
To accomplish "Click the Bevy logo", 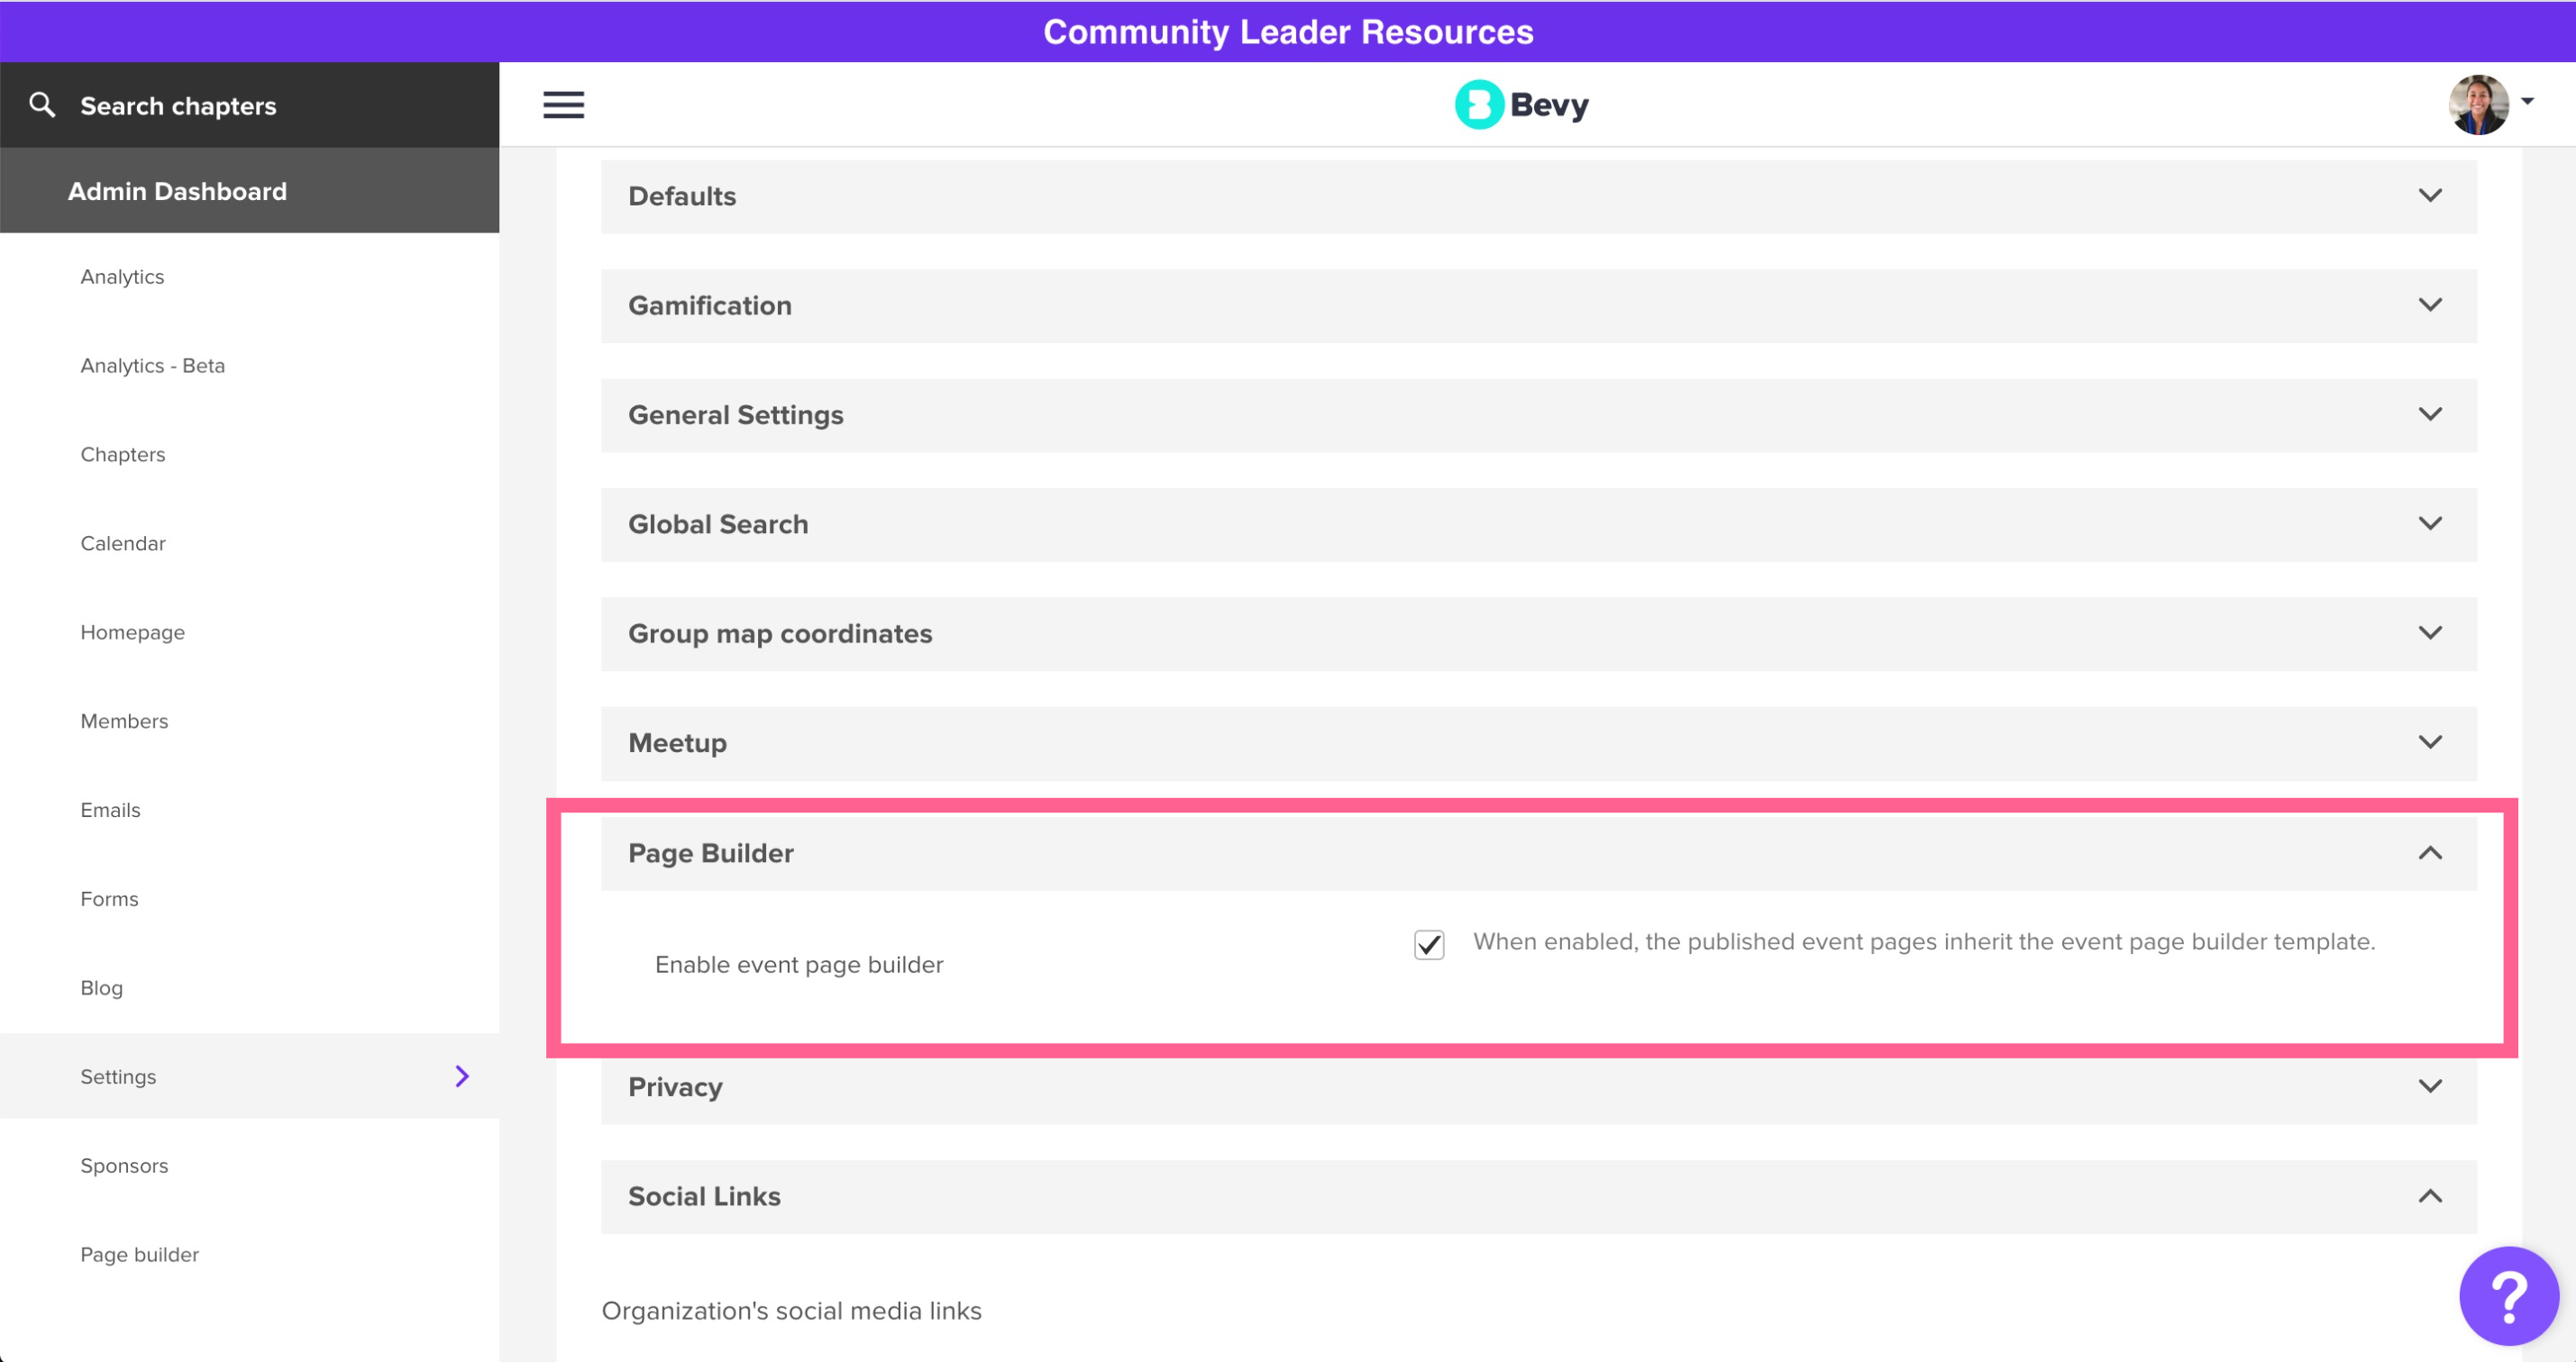I will point(1521,104).
